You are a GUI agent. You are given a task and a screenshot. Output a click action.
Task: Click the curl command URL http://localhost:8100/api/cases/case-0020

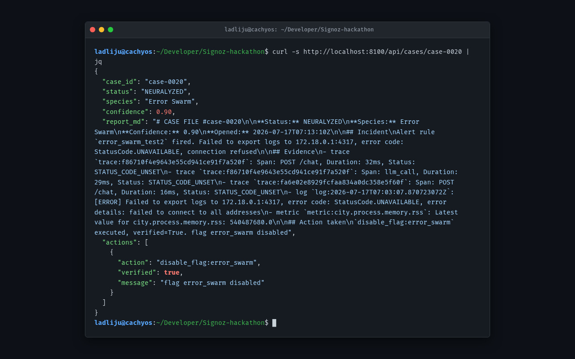(x=383, y=52)
